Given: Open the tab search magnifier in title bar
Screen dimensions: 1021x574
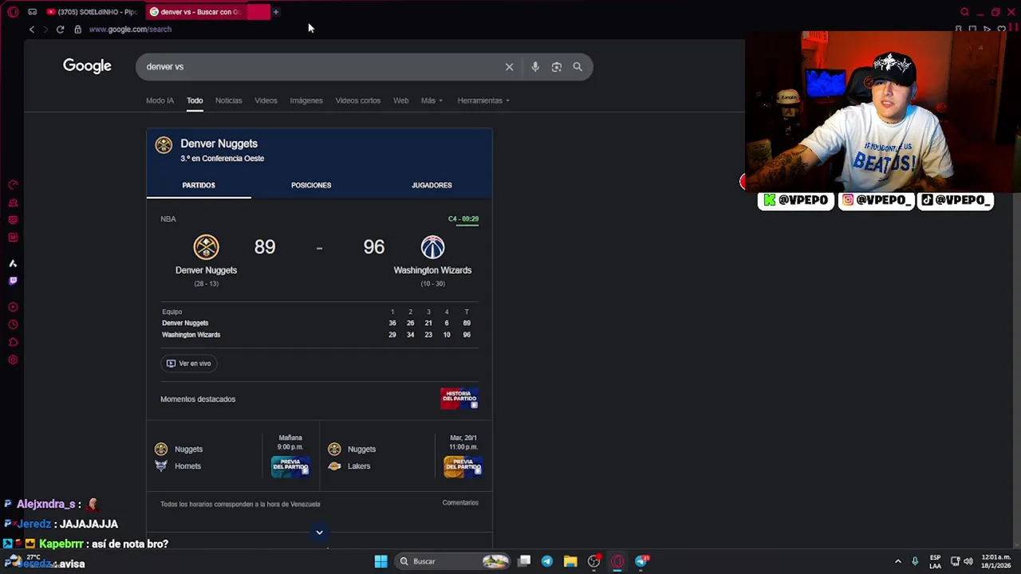Looking at the screenshot, I should (964, 12).
